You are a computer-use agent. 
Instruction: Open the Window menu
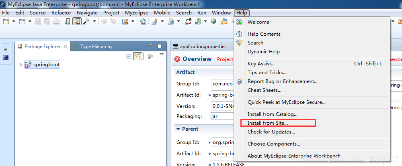221,12
